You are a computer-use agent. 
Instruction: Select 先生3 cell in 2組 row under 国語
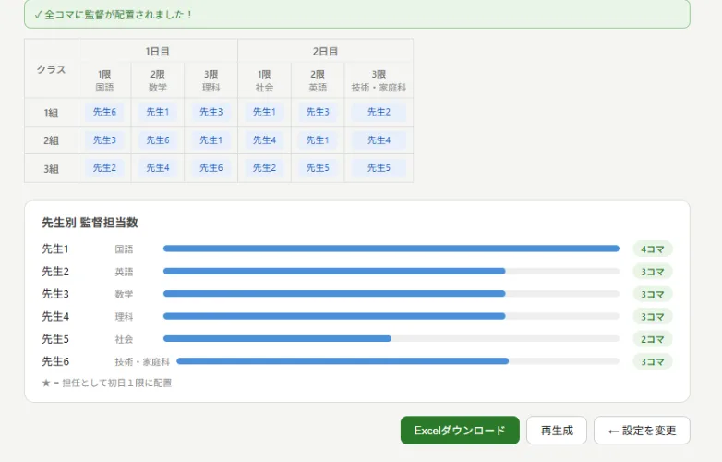pos(104,140)
